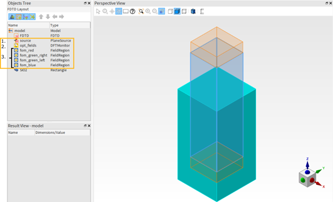The height and width of the screenshot is (202, 333).
Task: Activate the zoom mouse tool in toolbar
Action: point(105,11)
